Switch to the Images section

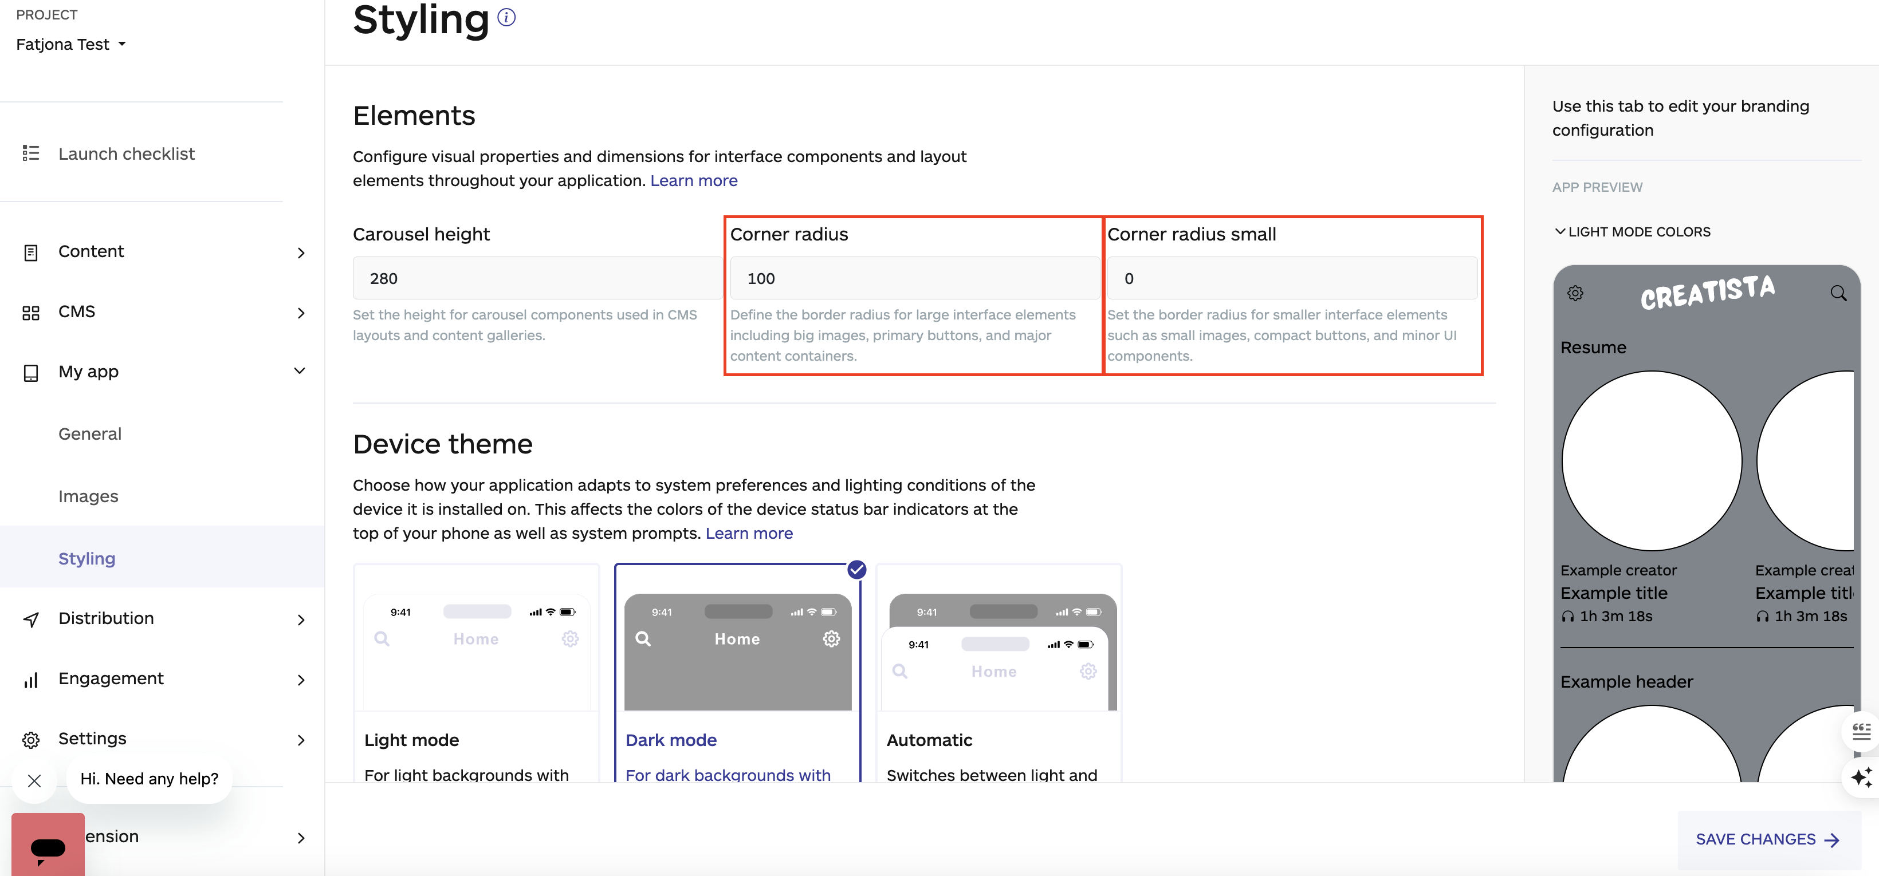point(88,496)
